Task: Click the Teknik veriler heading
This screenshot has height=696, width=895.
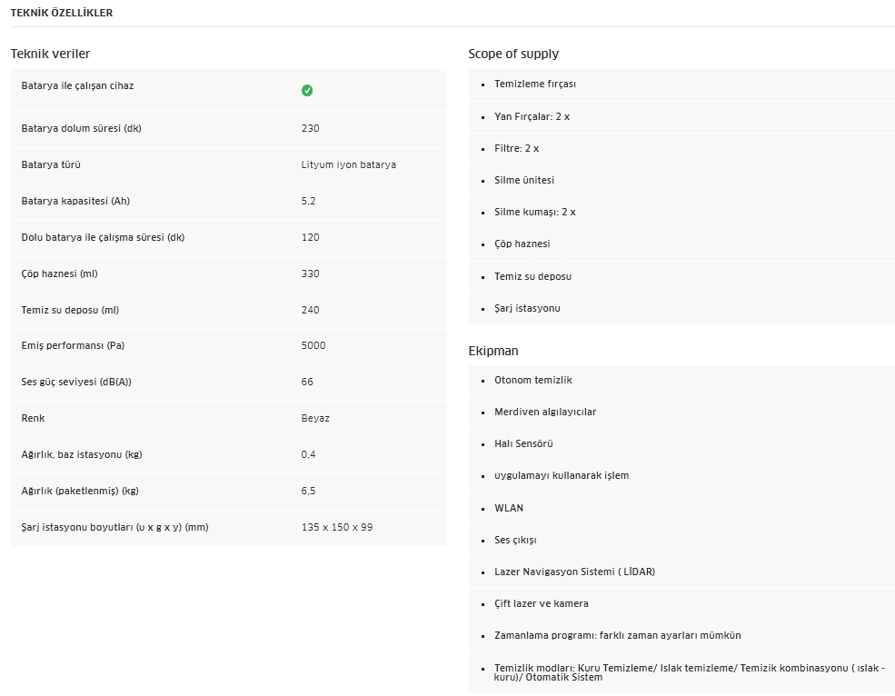Action: coord(50,54)
